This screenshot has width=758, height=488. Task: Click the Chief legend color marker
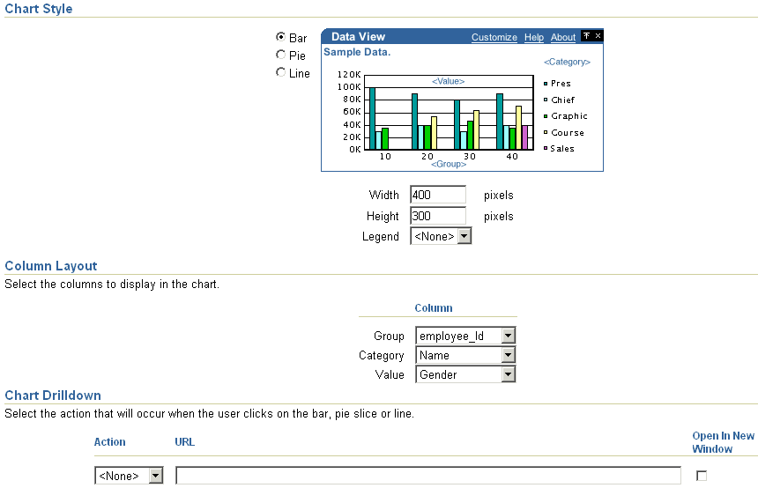[546, 100]
